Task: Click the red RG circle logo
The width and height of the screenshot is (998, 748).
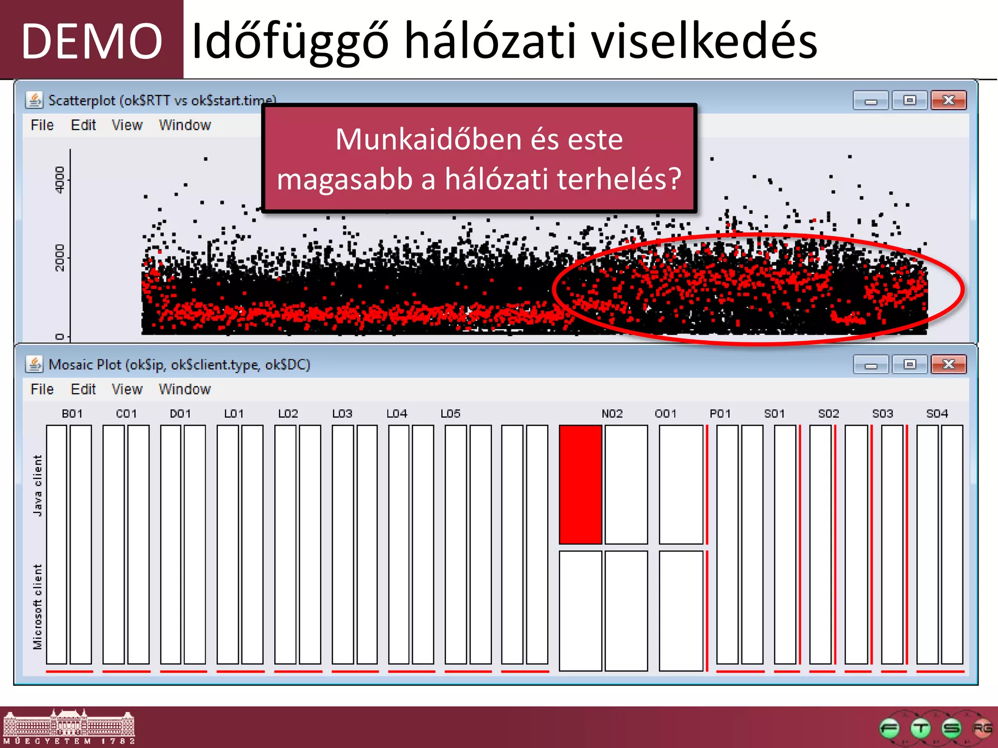Action: pos(982,729)
